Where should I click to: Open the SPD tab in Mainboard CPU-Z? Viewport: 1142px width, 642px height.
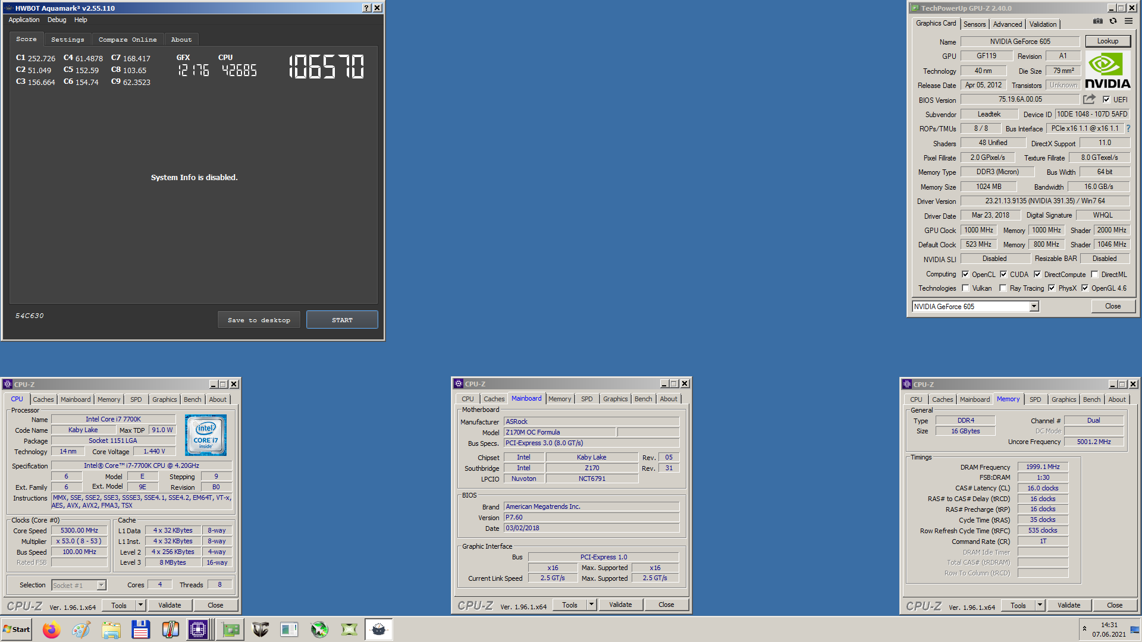586,399
